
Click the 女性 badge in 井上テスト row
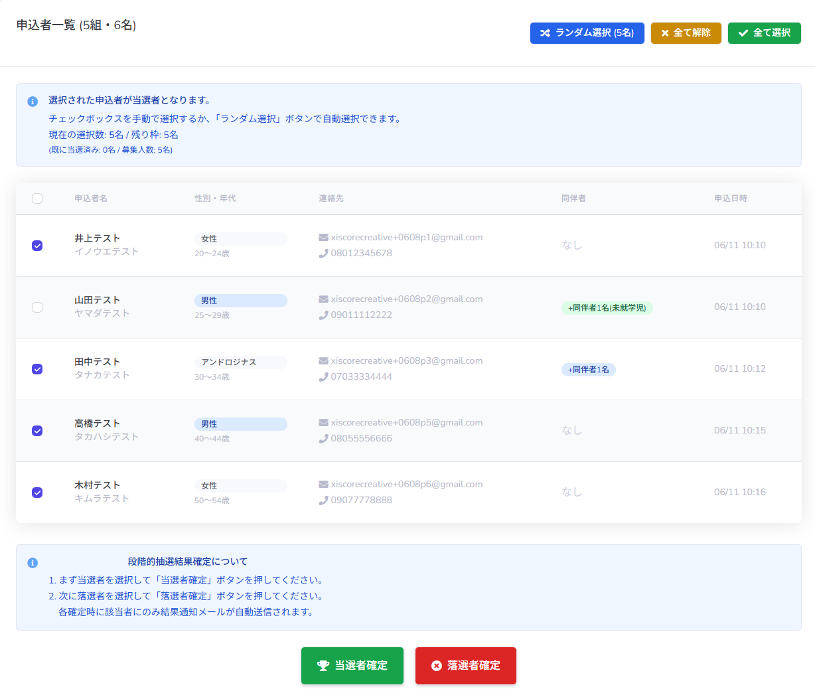[241, 239]
